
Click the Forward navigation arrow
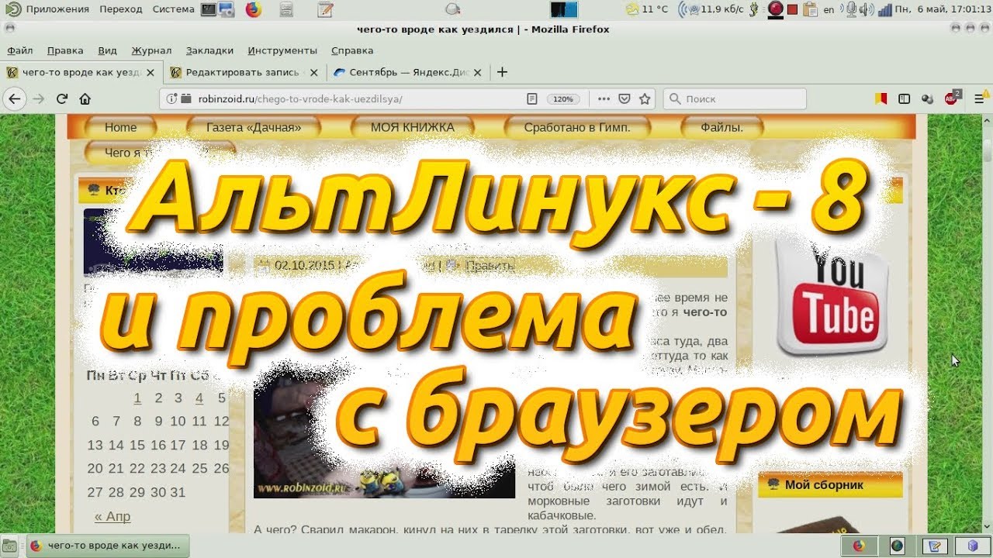coord(38,98)
